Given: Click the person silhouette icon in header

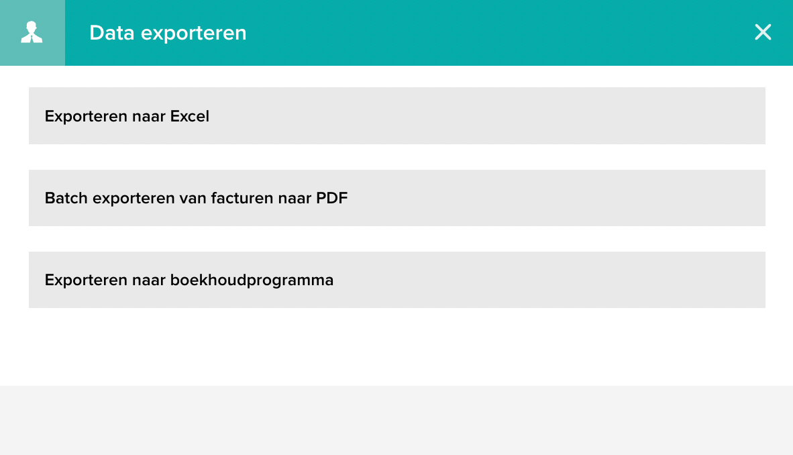Looking at the screenshot, I should [32, 32].
